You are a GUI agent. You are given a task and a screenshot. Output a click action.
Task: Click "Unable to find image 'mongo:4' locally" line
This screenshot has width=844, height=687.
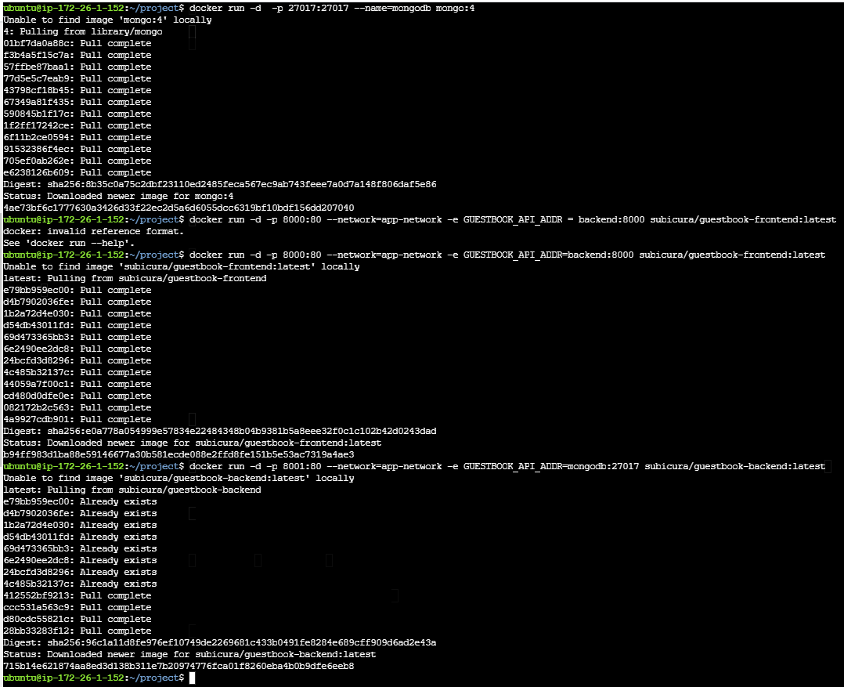(x=108, y=20)
